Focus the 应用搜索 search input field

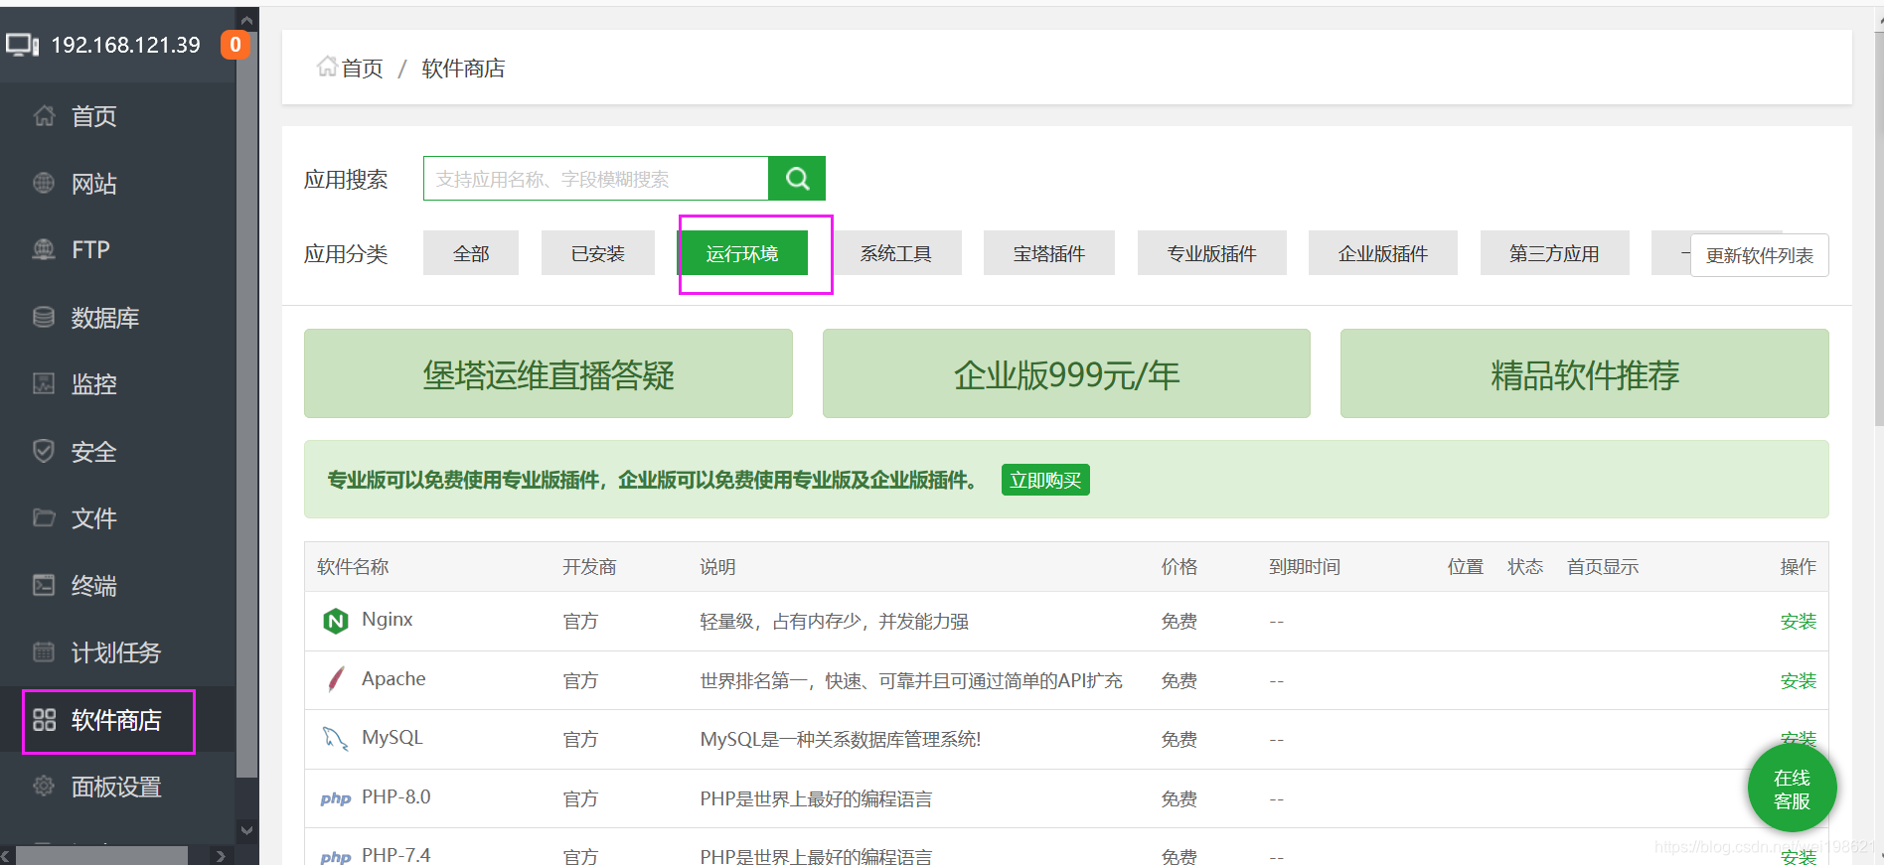point(596,179)
